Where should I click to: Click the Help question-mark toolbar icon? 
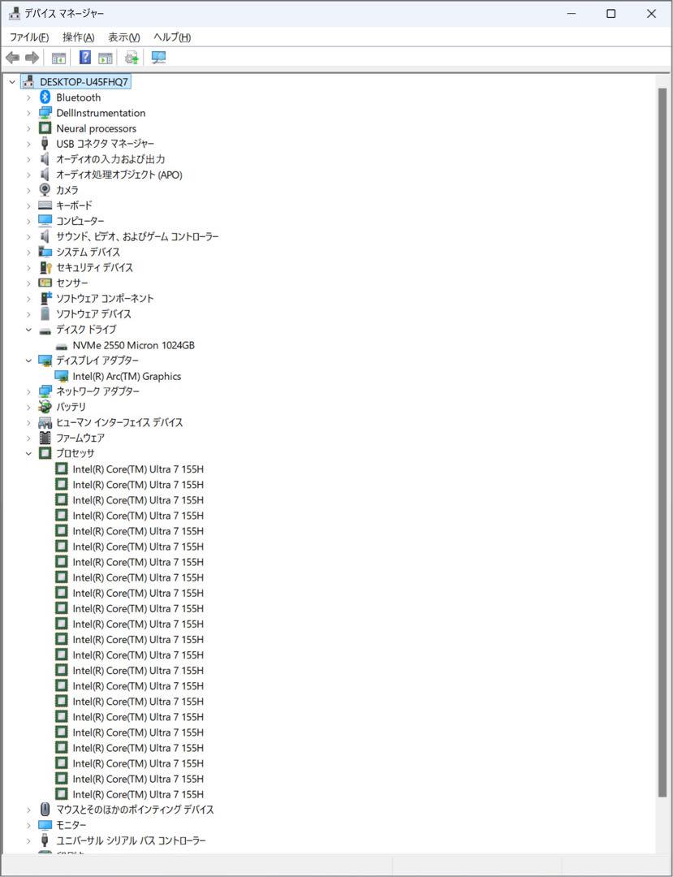(x=85, y=58)
